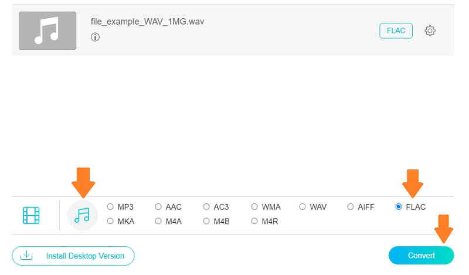
Task: Click the file info icon
Action: point(95,37)
